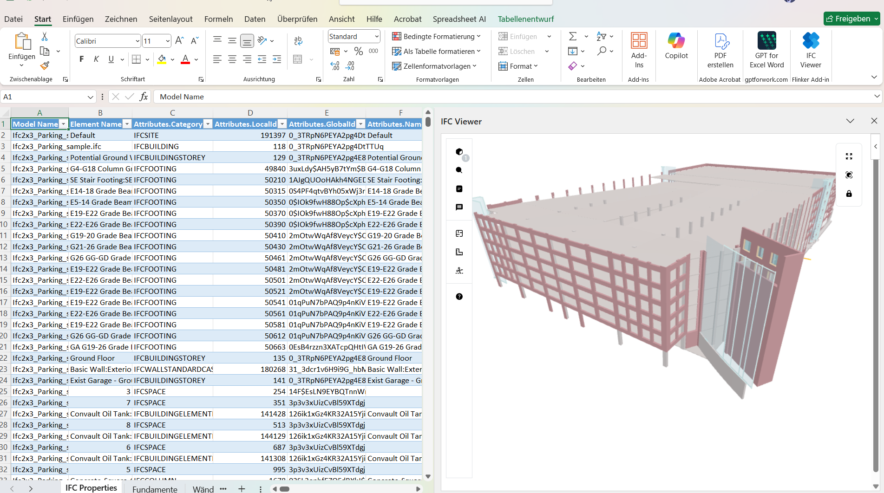Toggle the lock icon in IFC Viewer

tap(849, 194)
